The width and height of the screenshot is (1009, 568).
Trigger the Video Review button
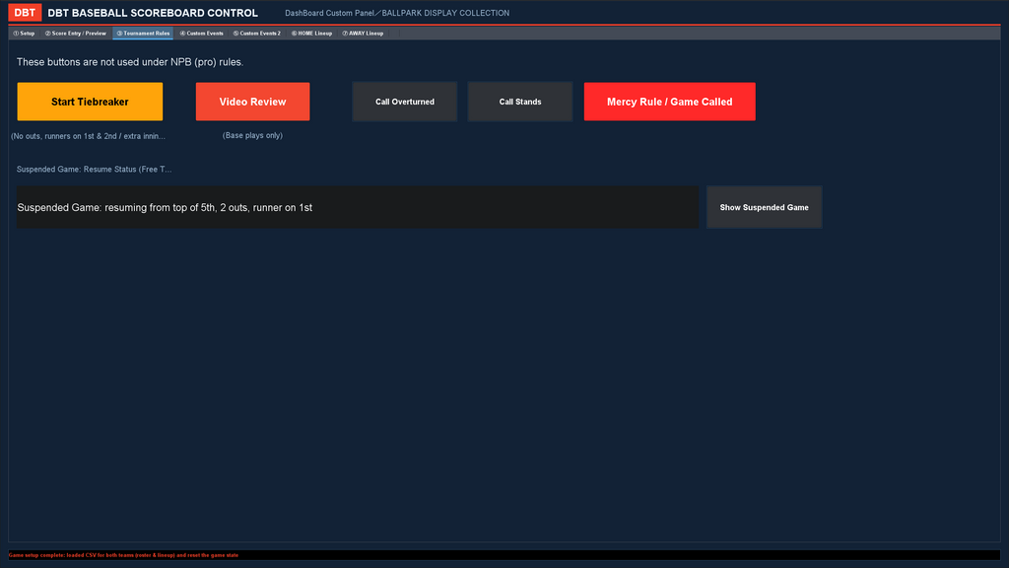(252, 102)
